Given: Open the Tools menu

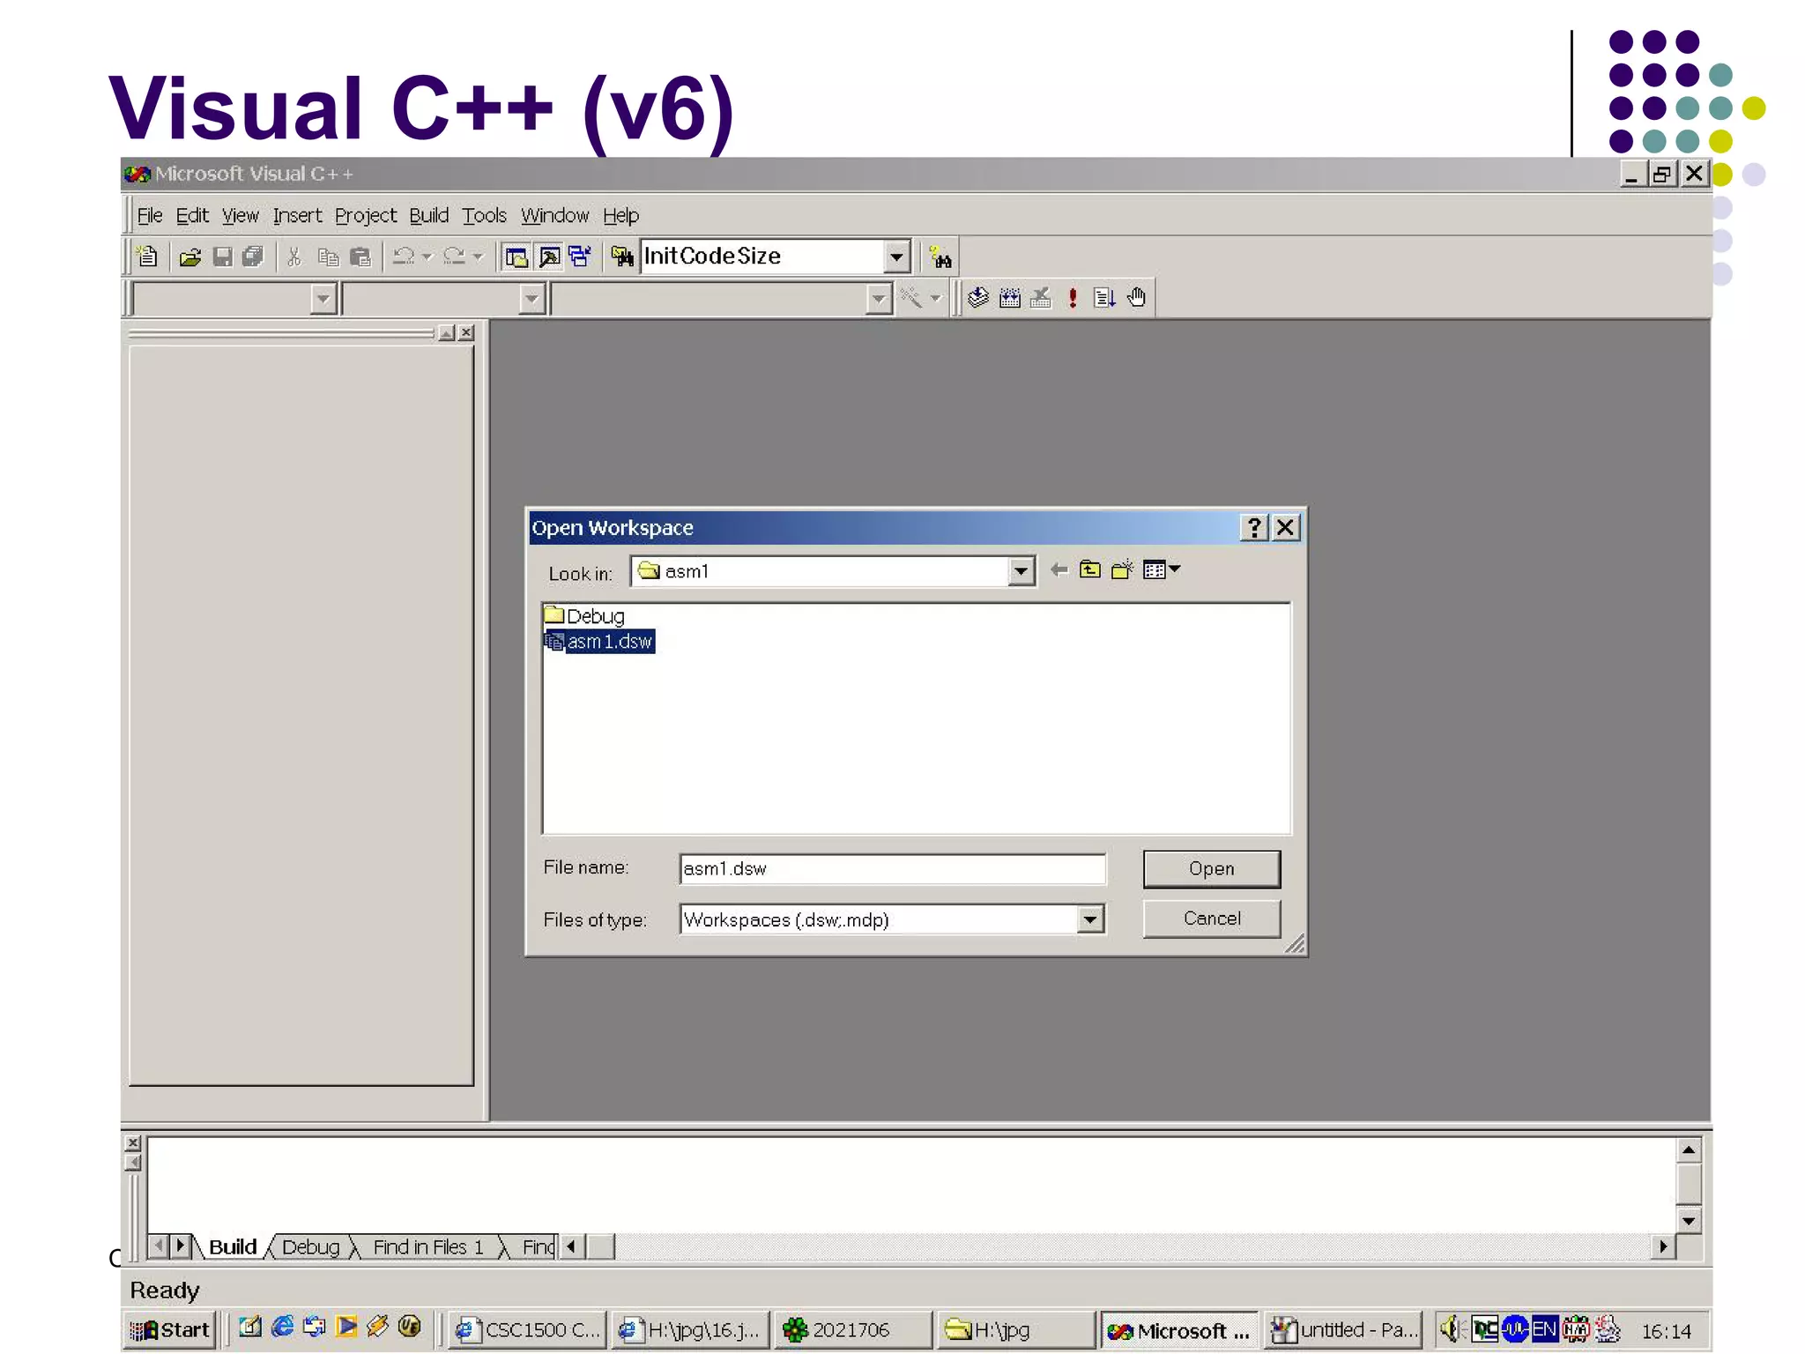Looking at the screenshot, I should click(484, 215).
